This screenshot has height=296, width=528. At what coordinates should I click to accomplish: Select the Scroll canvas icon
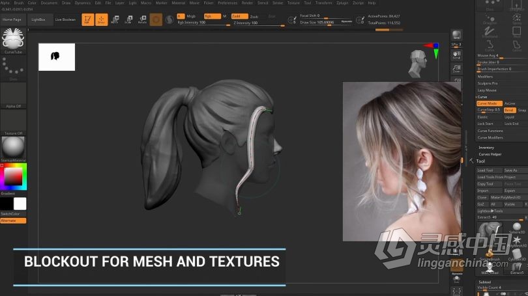(456, 55)
